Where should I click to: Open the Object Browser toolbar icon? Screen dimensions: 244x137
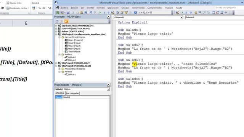pyautogui.click(x=126, y=13)
